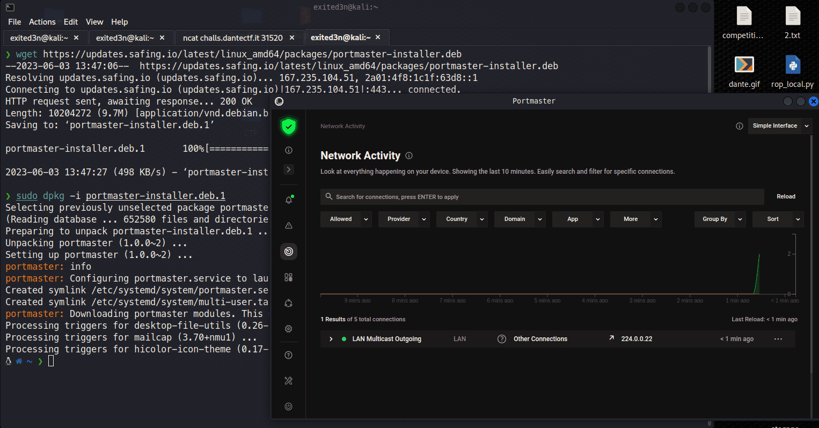Click the warning triangle sidebar icon
Viewport: 819px width, 428px height.
[289, 226]
